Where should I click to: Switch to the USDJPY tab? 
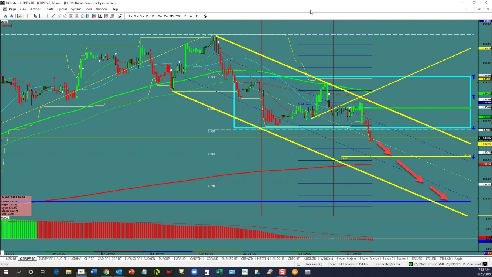click(75, 259)
